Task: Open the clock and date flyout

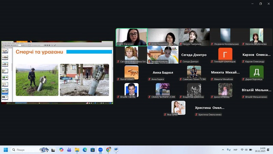Action: coord(262,150)
